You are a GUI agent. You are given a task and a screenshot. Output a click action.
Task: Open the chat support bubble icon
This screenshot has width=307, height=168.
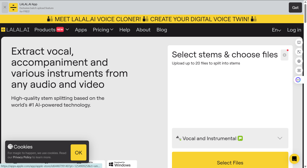click(x=294, y=159)
